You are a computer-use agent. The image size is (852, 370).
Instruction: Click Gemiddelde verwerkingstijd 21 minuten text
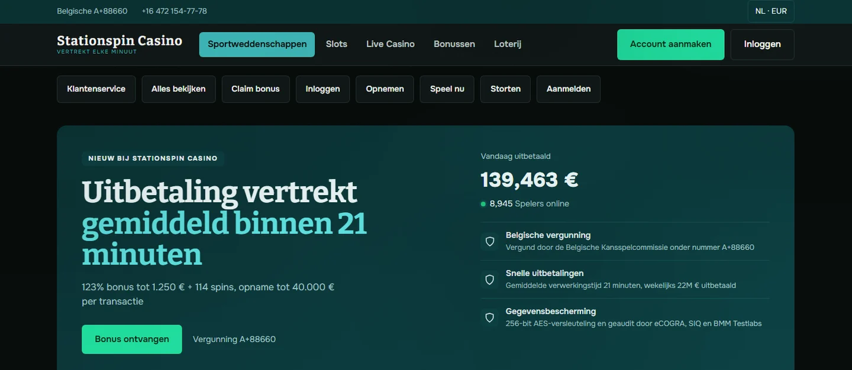tap(621, 285)
